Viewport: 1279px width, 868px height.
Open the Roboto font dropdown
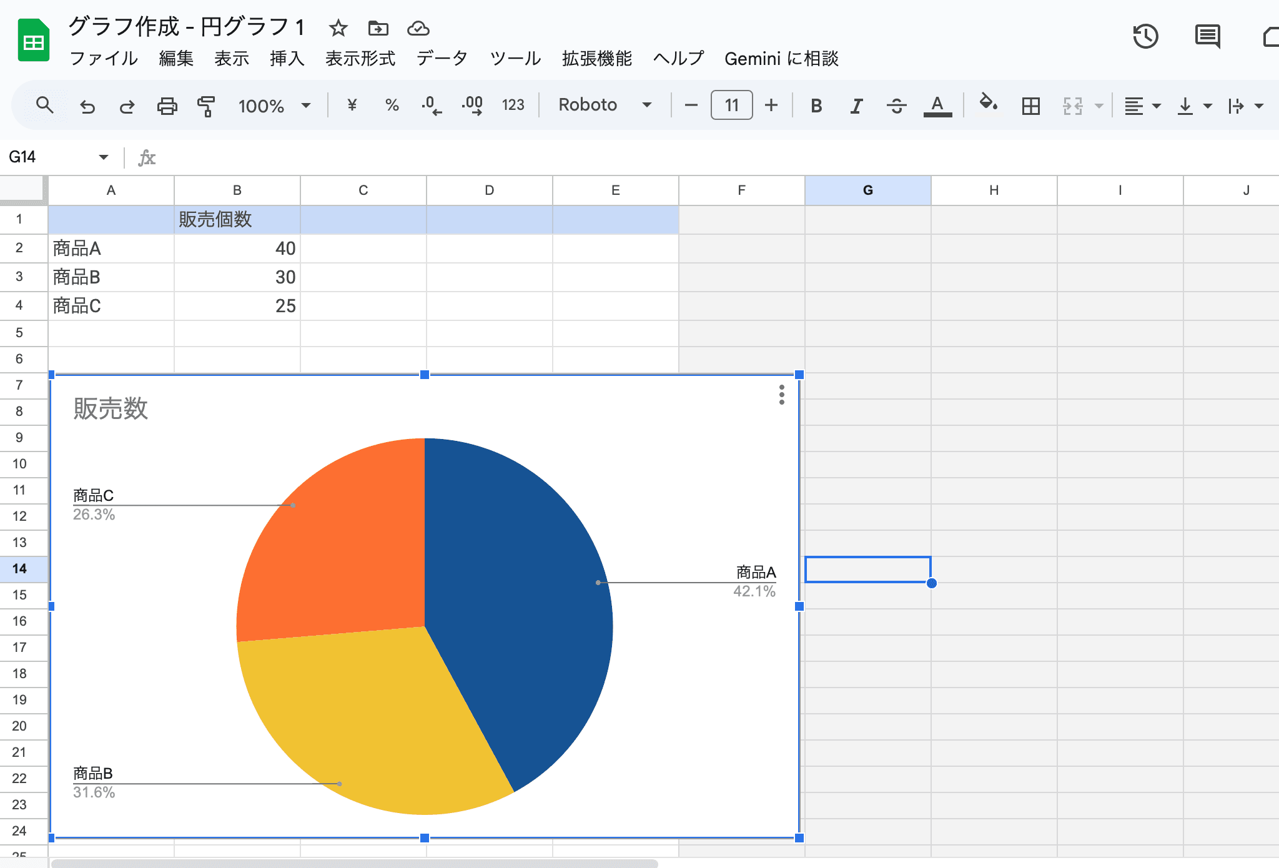pos(603,106)
